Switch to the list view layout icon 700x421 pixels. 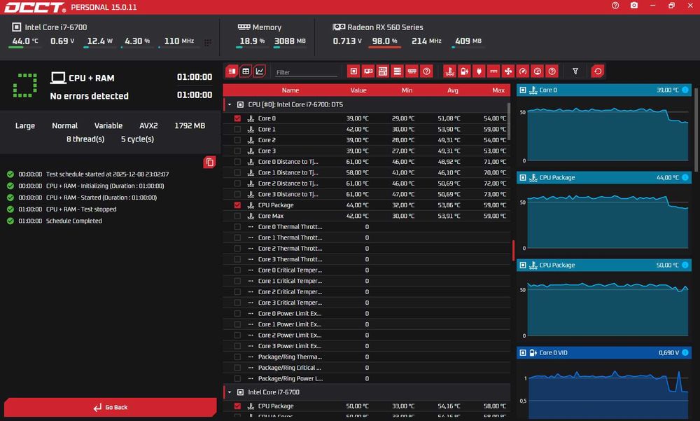[x=232, y=71]
